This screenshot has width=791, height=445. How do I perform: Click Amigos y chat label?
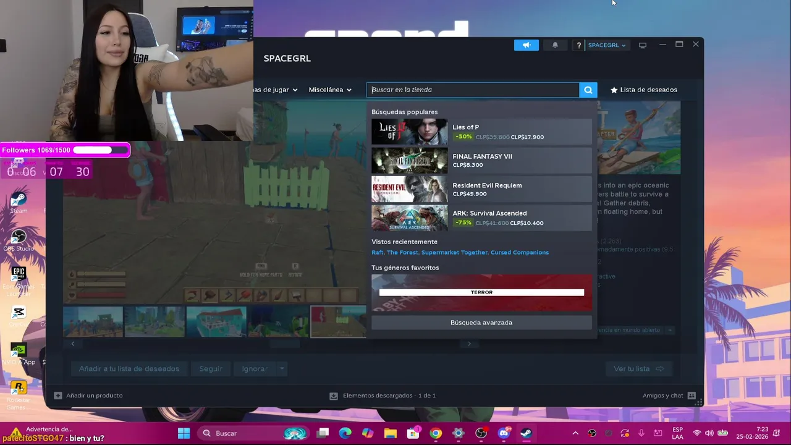pos(662,396)
